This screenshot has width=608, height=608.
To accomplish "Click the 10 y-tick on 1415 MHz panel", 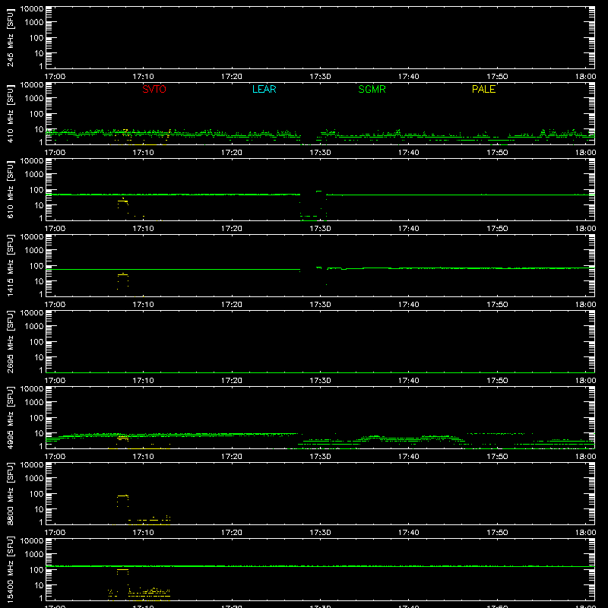I will (x=39, y=281).
